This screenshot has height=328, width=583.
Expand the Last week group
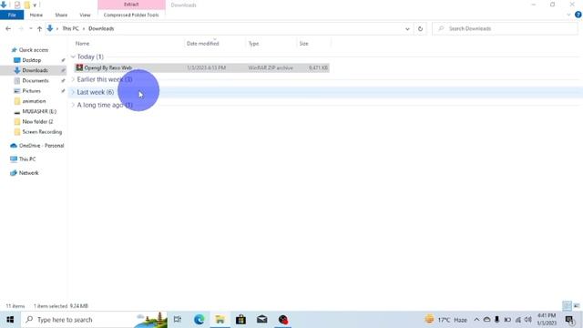pyautogui.click(x=73, y=92)
